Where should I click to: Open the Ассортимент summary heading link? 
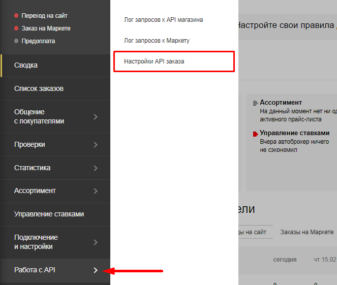pyautogui.click(x=281, y=103)
